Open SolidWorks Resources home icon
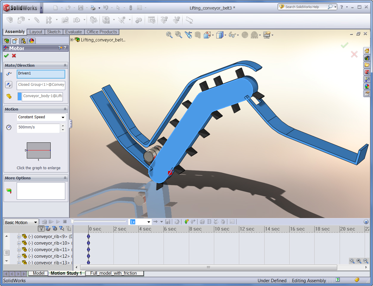This screenshot has width=373, height=286. click(367, 51)
